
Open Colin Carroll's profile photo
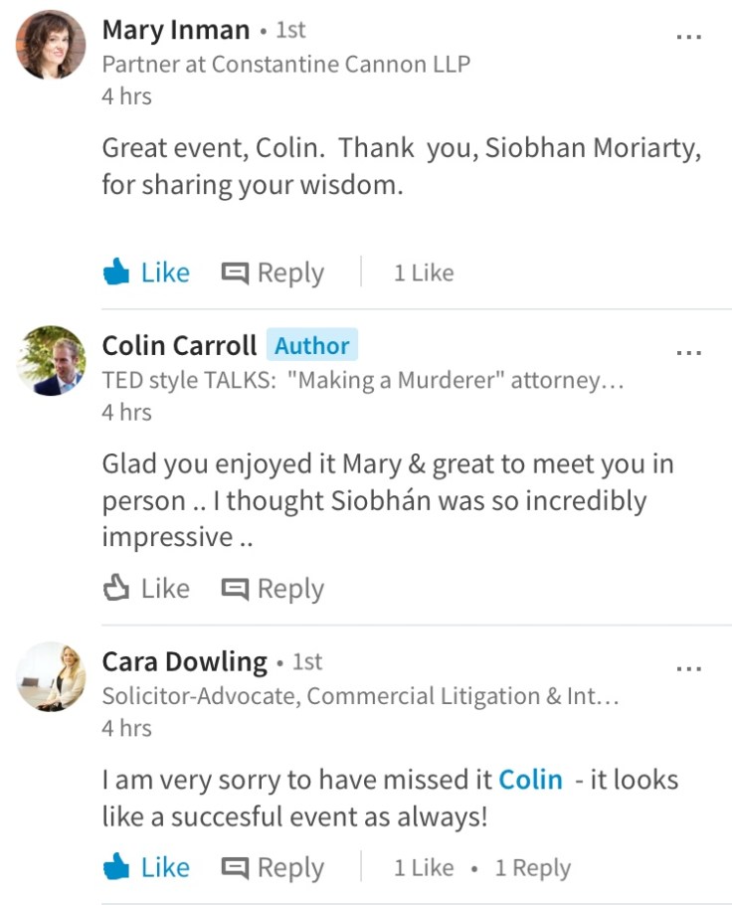click(x=51, y=361)
